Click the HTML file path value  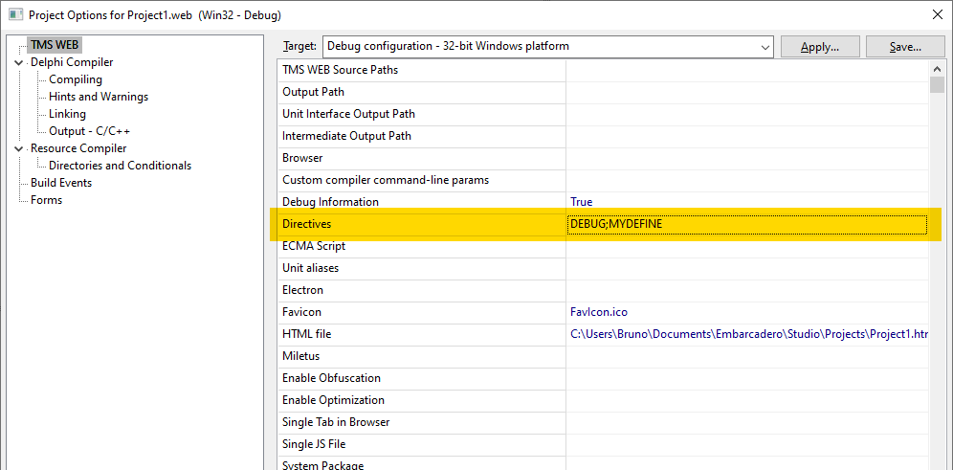pos(746,334)
